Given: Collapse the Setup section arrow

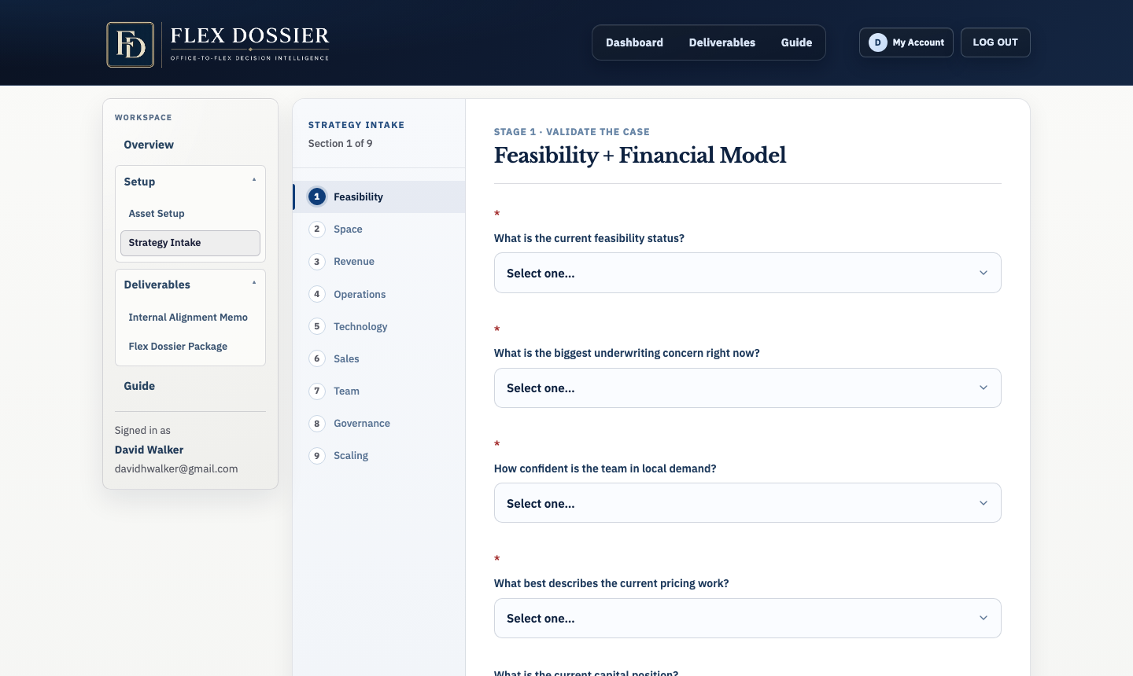Looking at the screenshot, I should pyautogui.click(x=254, y=180).
